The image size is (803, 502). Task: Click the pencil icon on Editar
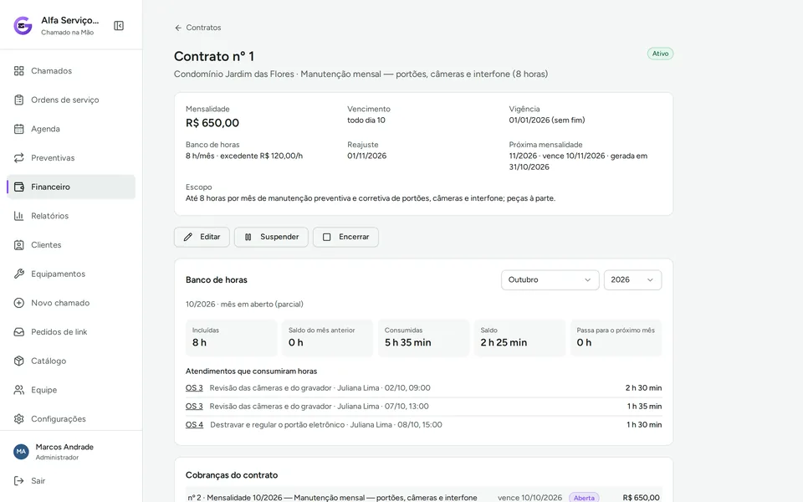[188, 237]
